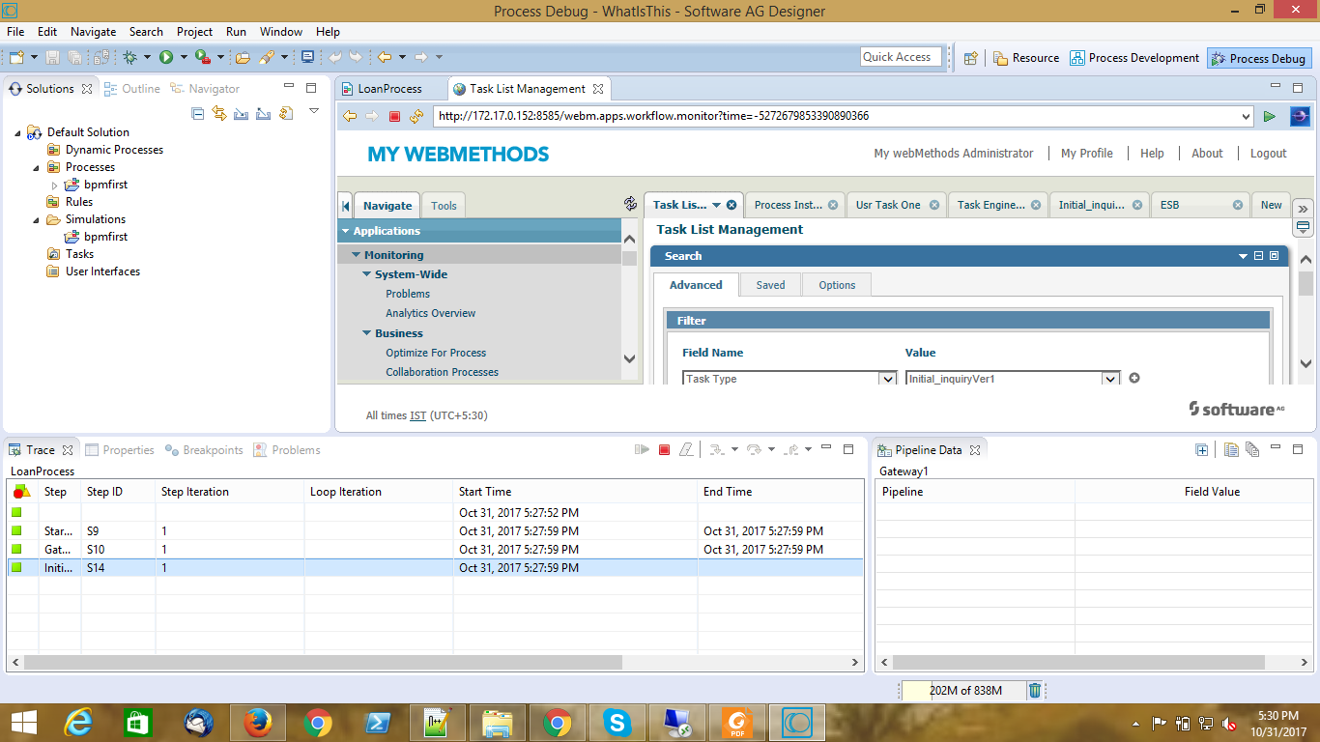
Task: Collapse the Default Solution tree node
Action: click(18, 132)
